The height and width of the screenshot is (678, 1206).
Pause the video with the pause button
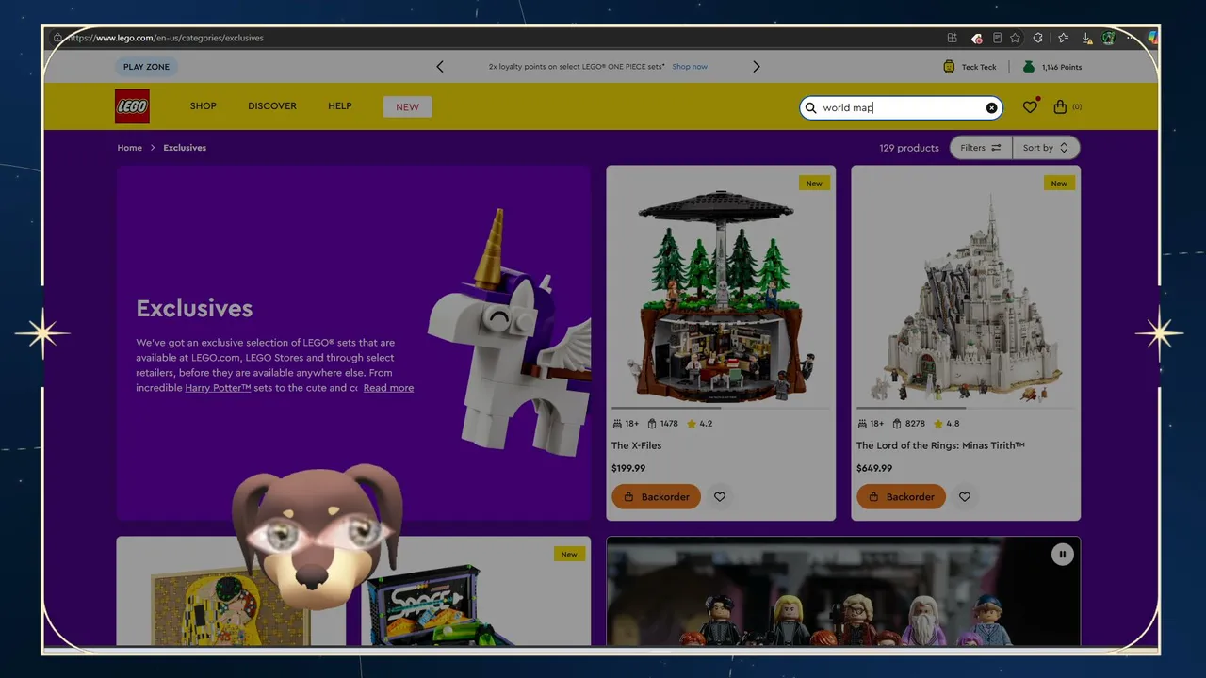(x=1062, y=555)
